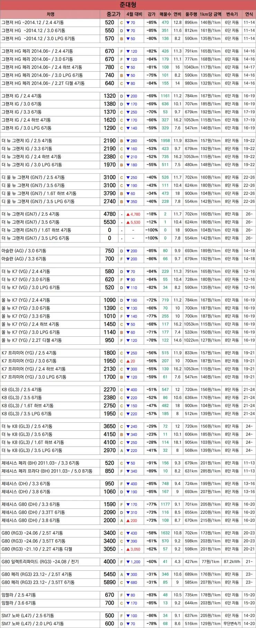Click price 2130 for K7 프리미어 하브
This screenshot has width=256, height=628.
(110, 369)
